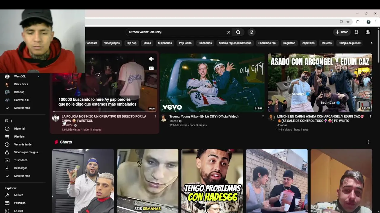380x213 pixels.
Task: Unmute the WestCOL video preview
Action: 151,59
